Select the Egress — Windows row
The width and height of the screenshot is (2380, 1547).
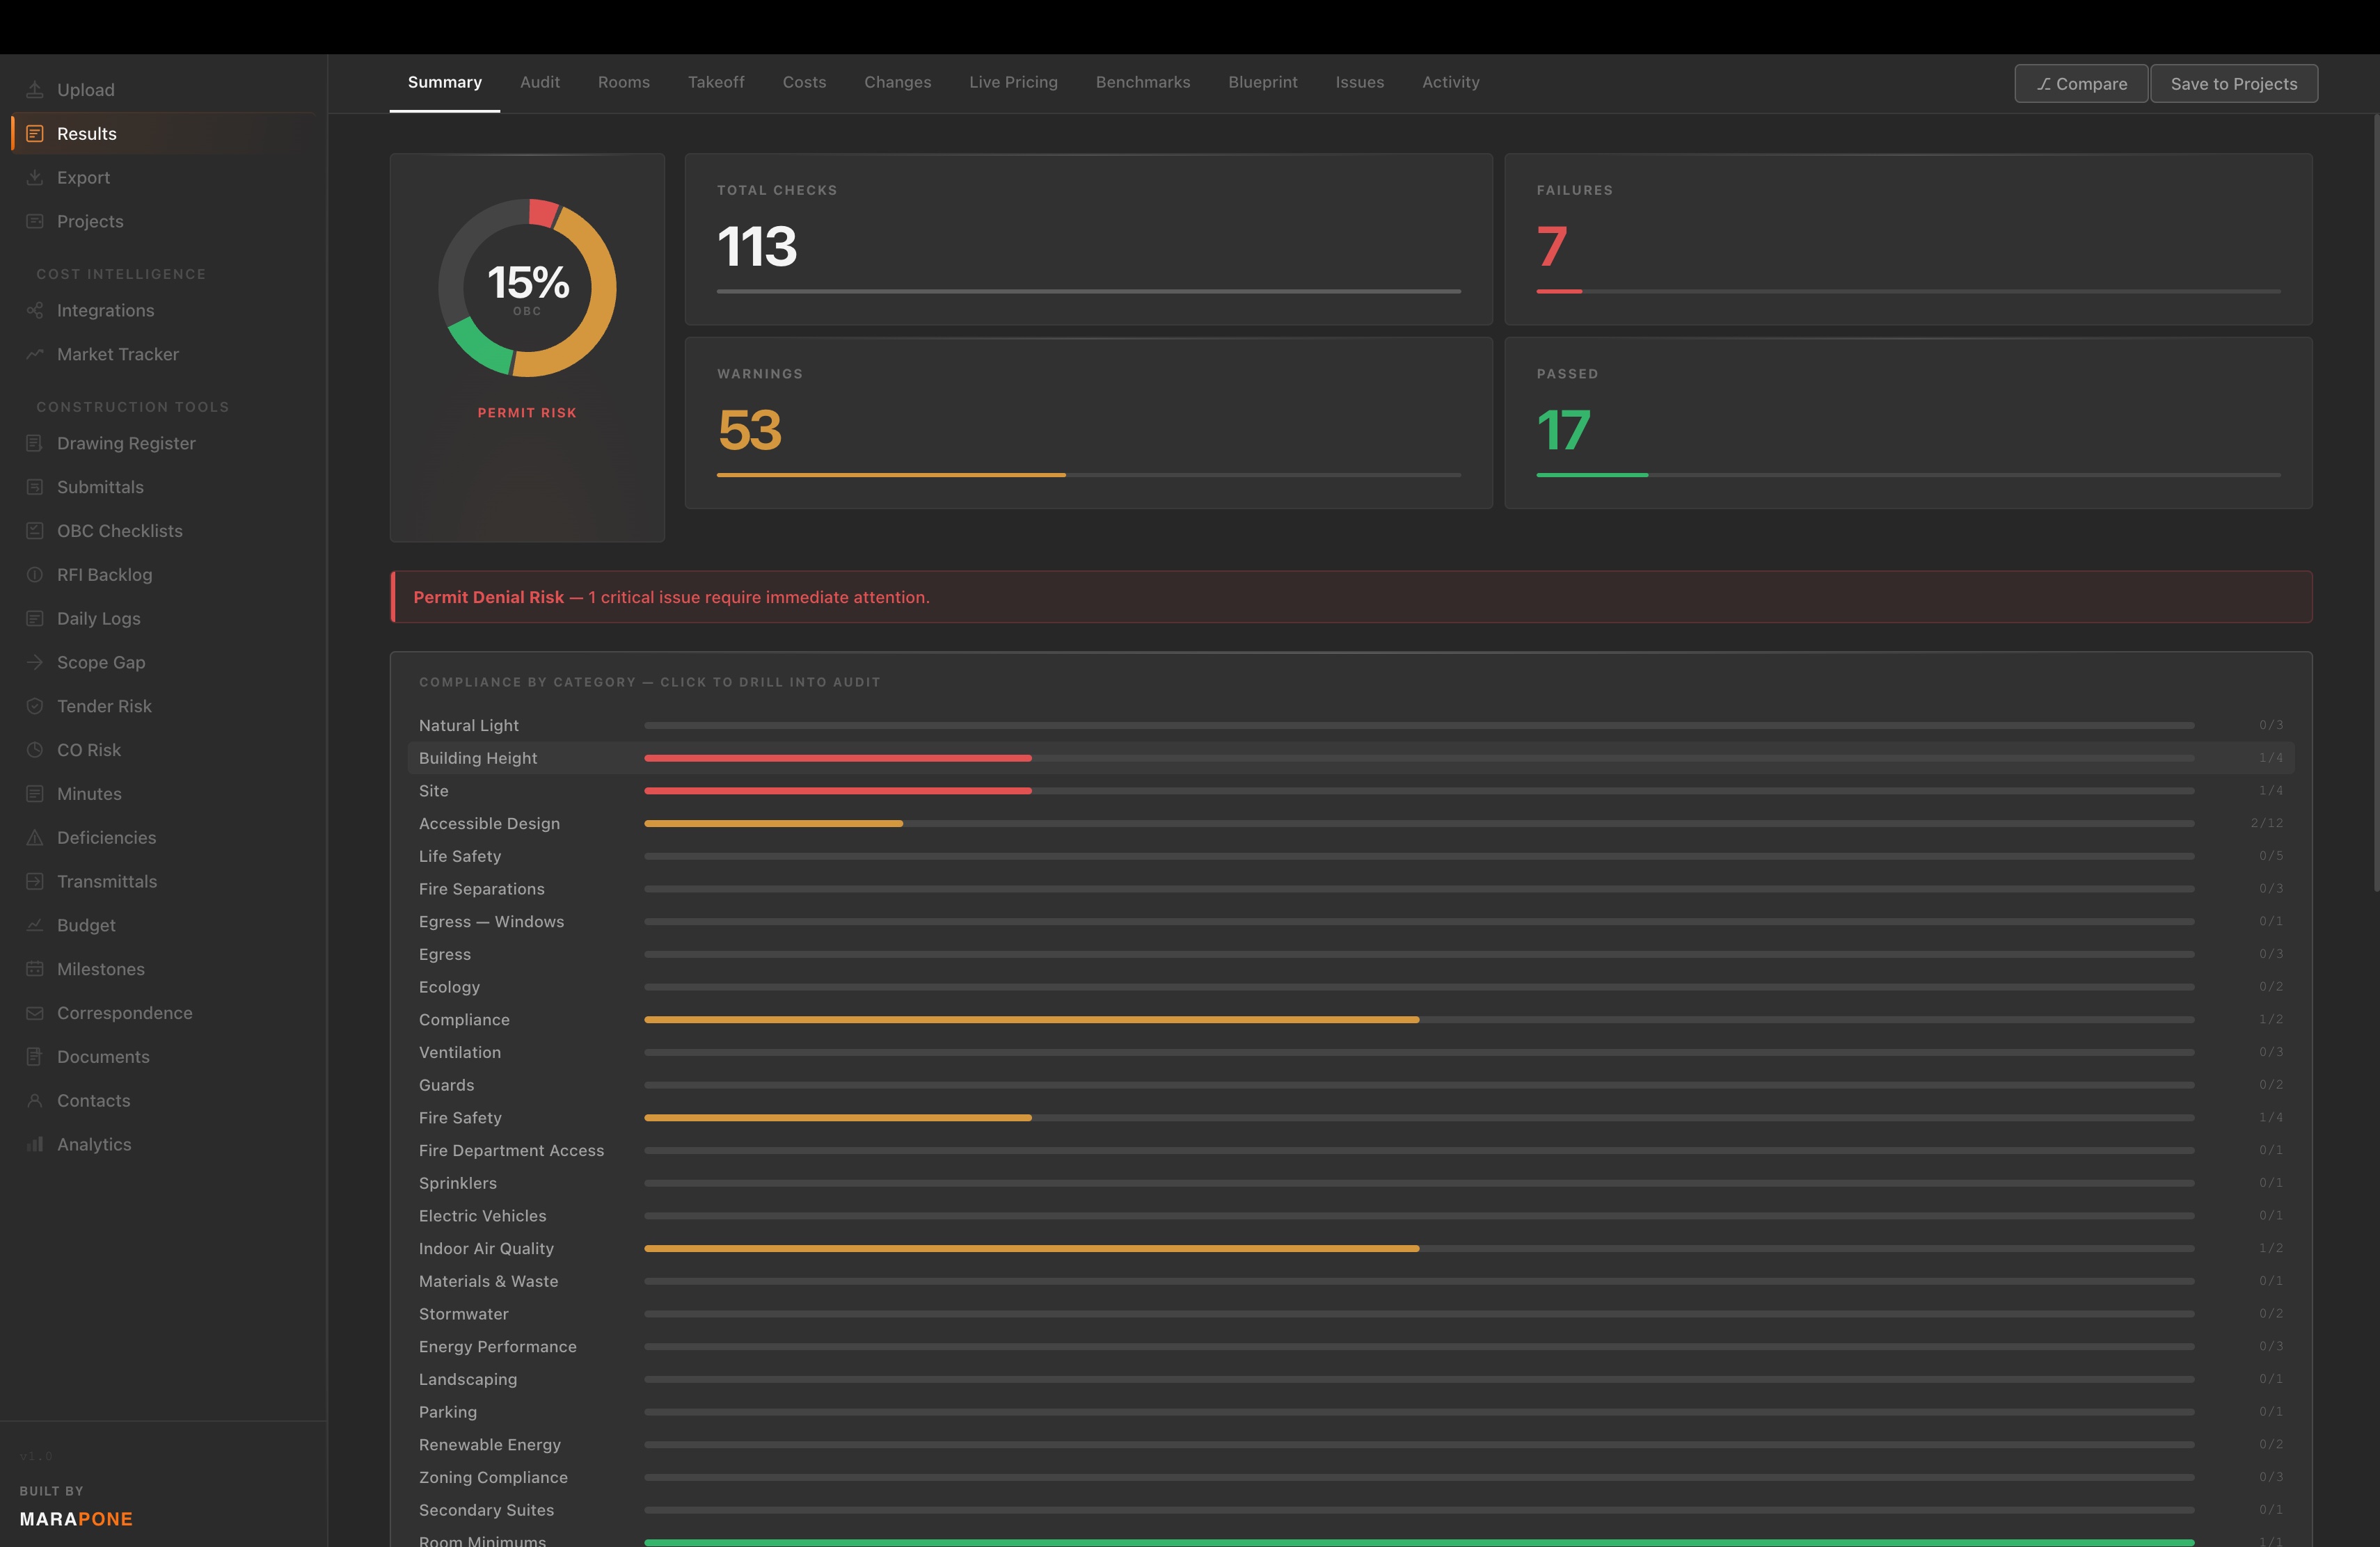tap(1351, 922)
